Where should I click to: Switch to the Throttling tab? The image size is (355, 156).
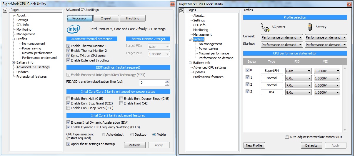(x=133, y=18)
